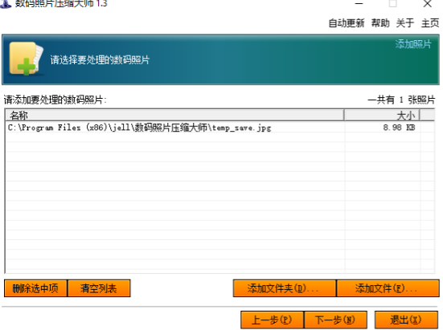Open the 帮助 menu
Viewport: 443px width, 330px height.
[380, 23]
